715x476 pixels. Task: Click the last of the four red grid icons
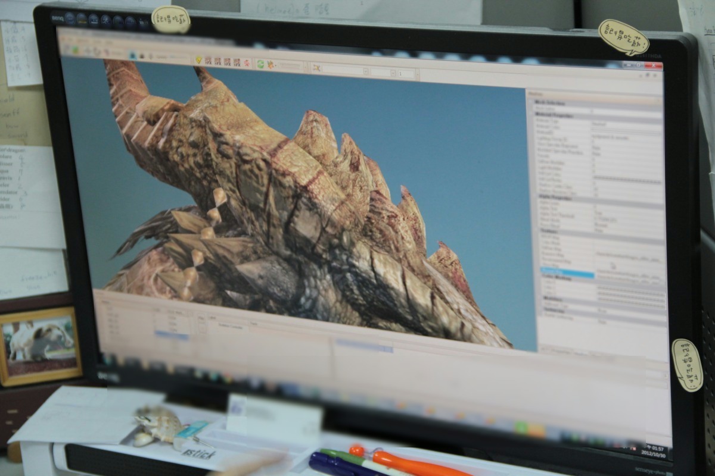[237, 62]
